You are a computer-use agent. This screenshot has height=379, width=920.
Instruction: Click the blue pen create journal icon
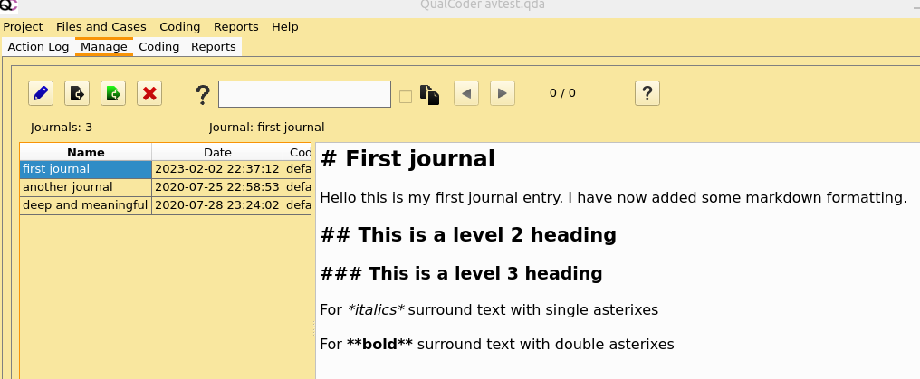click(41, 93)
